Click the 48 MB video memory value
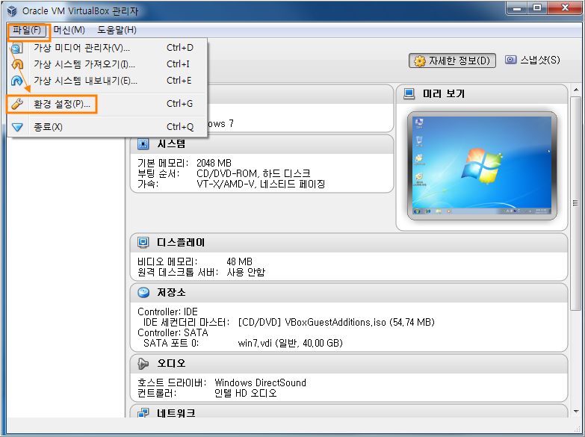 tap(239, 261)
